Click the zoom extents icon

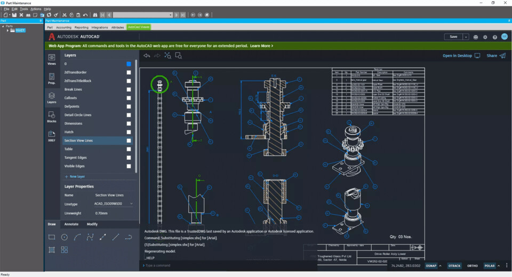coord(167,56)
